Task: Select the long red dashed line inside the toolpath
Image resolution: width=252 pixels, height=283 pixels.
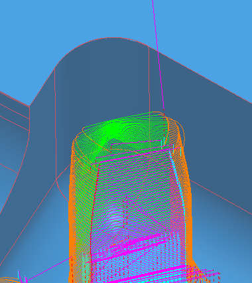Action: (94, 211)
